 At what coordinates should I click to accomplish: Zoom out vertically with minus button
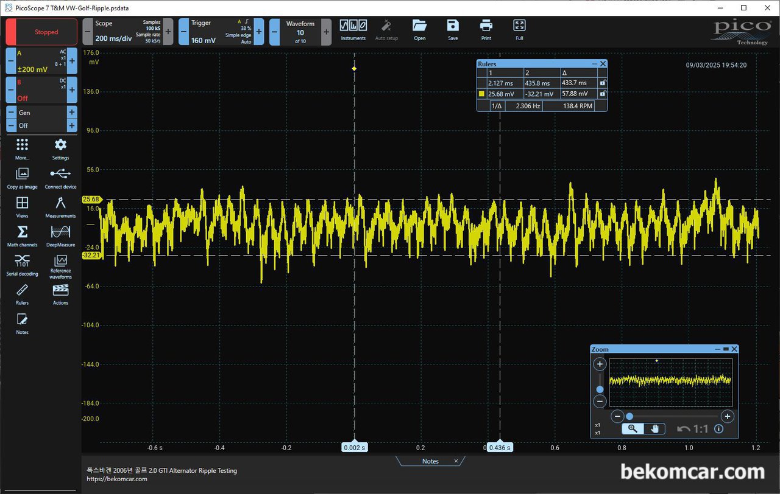(x=600, y=402)
